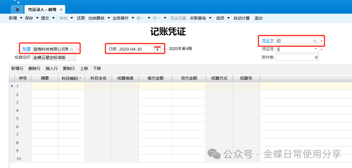Click the 附件数 input field
352x168 pixels.
[297, 58]
